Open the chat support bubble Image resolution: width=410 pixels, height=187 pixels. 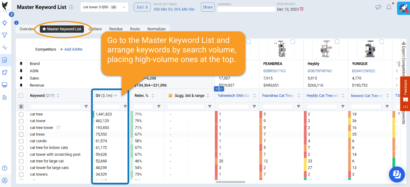coord(396,174)
